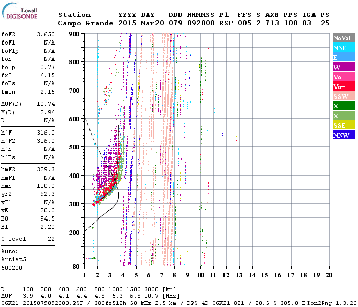This screenshot has width=358, height=307.
Task: Click the PPS value 100
Action: tap(290, 23)
